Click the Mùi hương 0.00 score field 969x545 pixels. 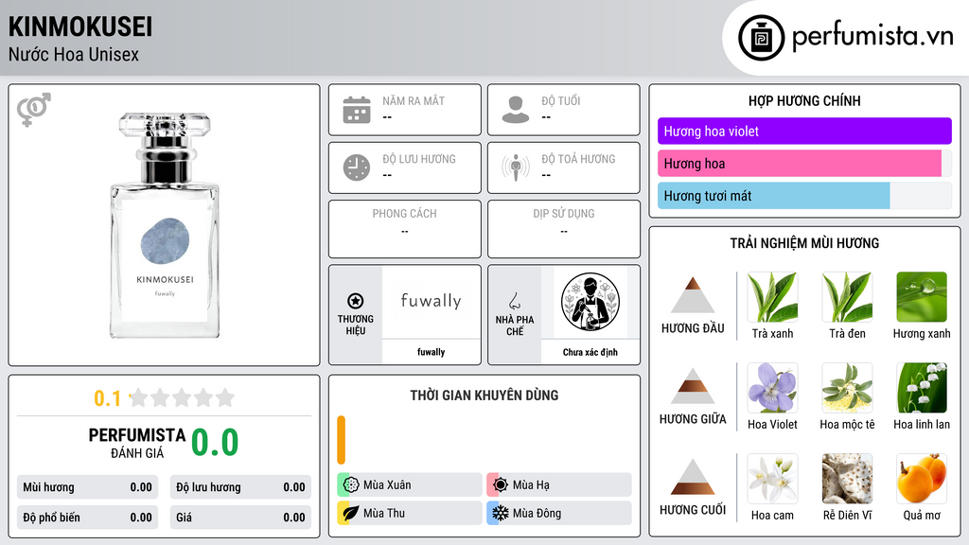click(87, 487)
